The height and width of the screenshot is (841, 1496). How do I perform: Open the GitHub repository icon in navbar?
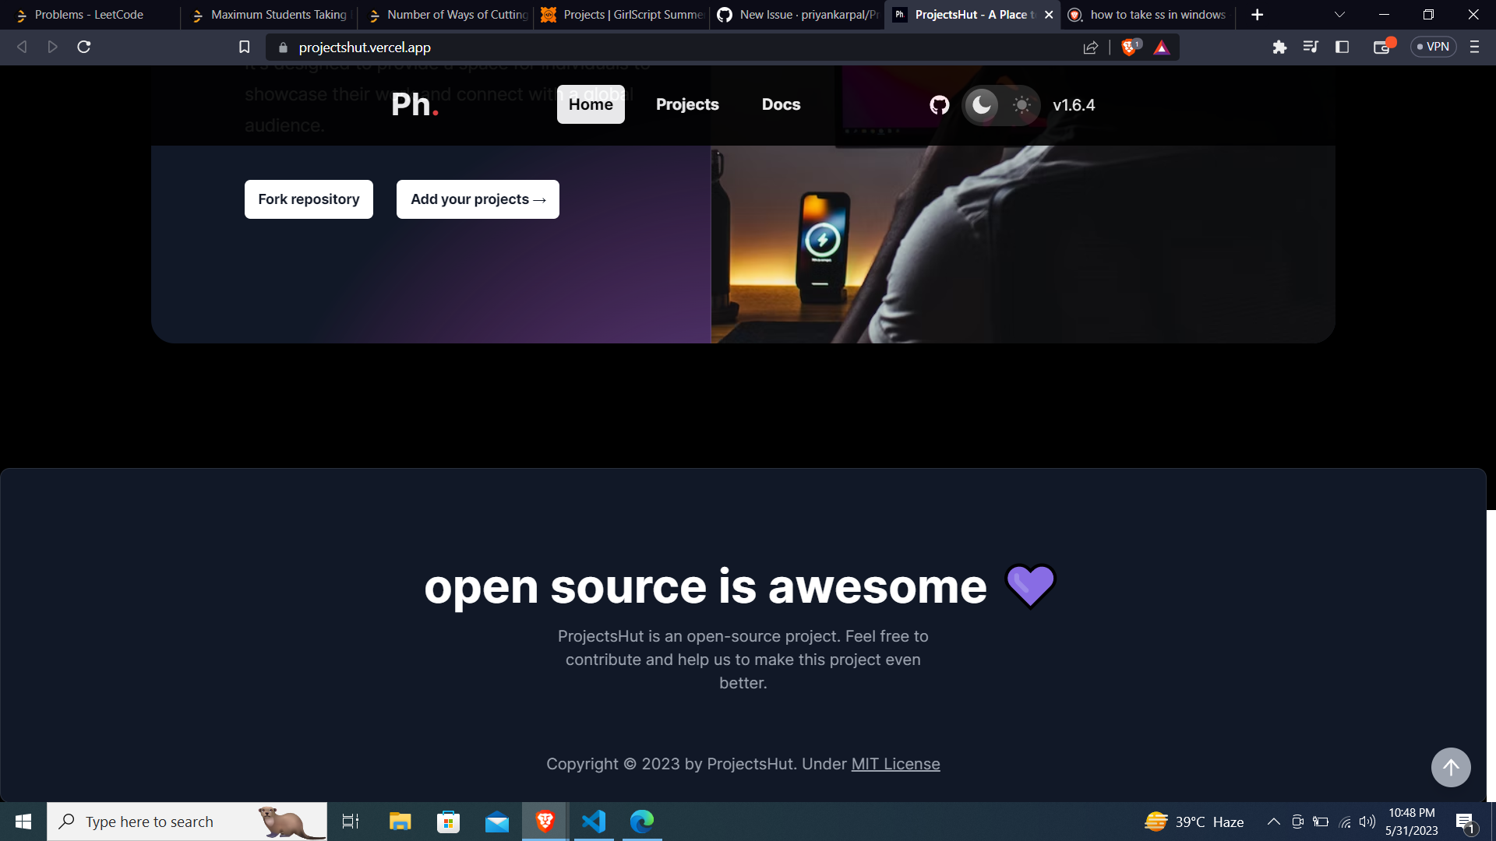point(938,105)
